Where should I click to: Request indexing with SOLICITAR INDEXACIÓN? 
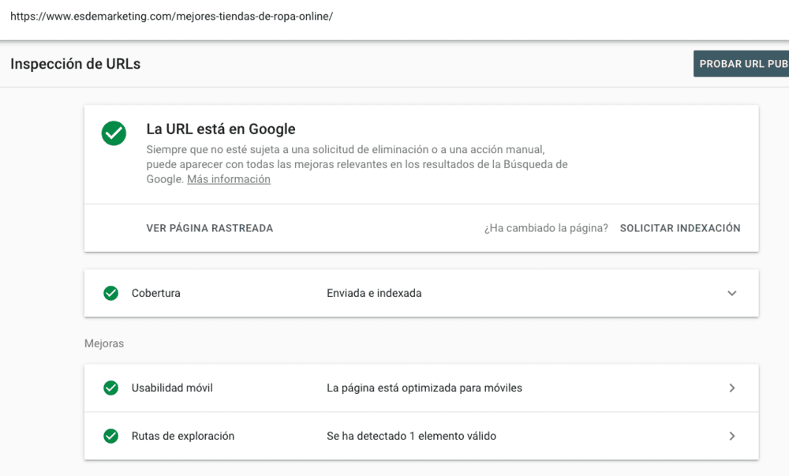tap(680, 228)
